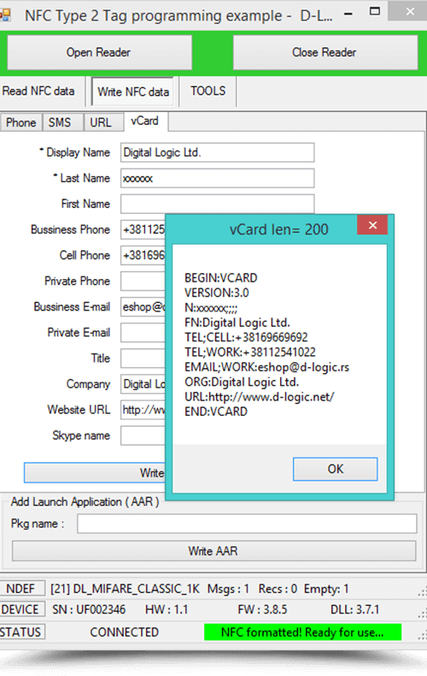Image resolution: width=427 pixels, height=676 pixels.
Task: Click the Write AAR button
Action: coord(214,551)
